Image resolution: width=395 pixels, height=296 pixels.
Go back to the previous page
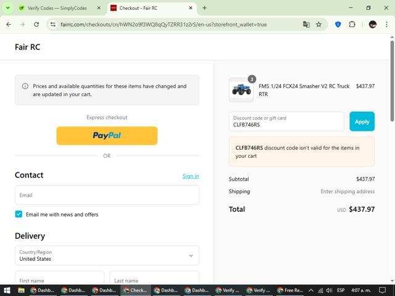[9, 25]
